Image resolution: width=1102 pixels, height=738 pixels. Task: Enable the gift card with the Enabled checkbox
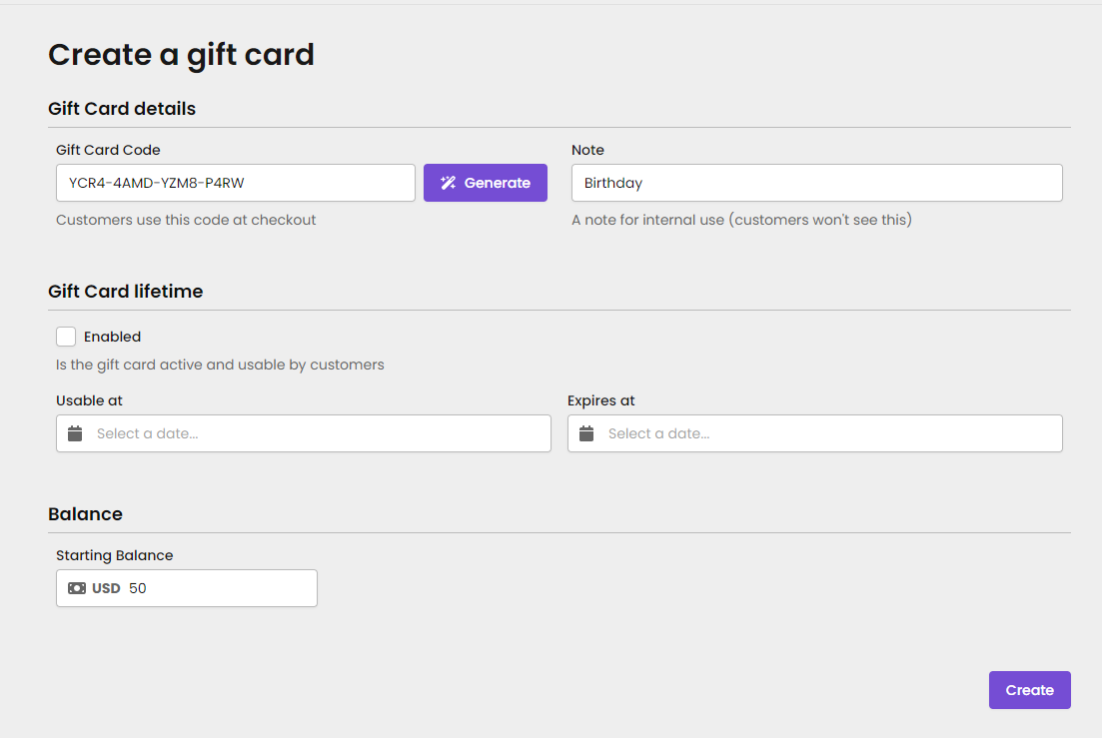tap(66, 337)
